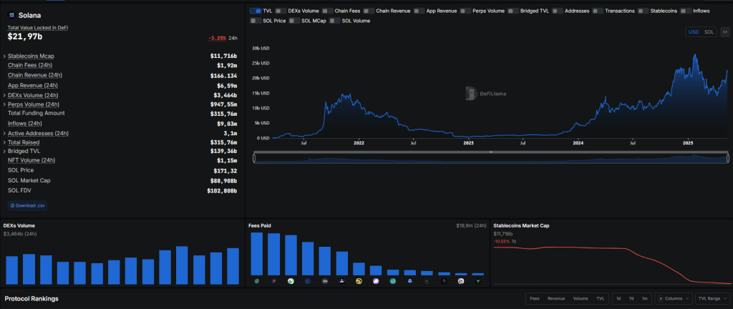Open the Columns dropdown
The width and height of the screenshot is (733, 309).
tap(674, 298)
